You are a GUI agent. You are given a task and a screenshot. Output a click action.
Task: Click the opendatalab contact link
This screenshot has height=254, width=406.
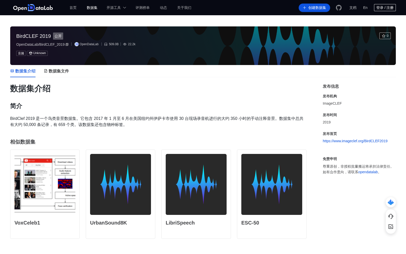coord(368,172)
